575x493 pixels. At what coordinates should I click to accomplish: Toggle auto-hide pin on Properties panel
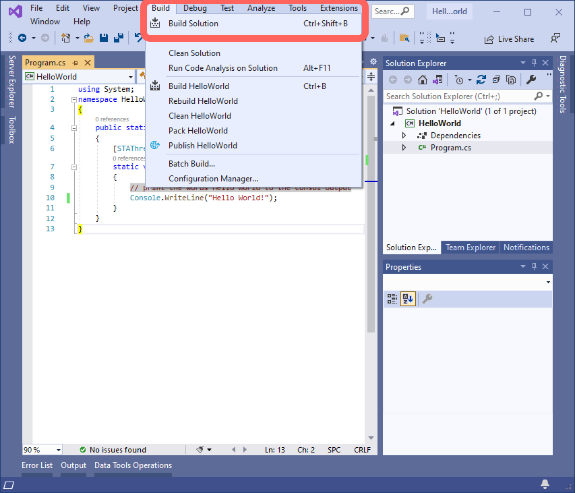(535, 266)
